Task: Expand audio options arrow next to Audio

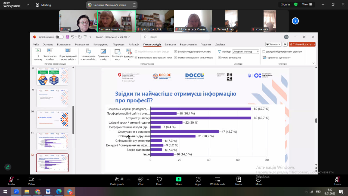Action: point(18,179)
